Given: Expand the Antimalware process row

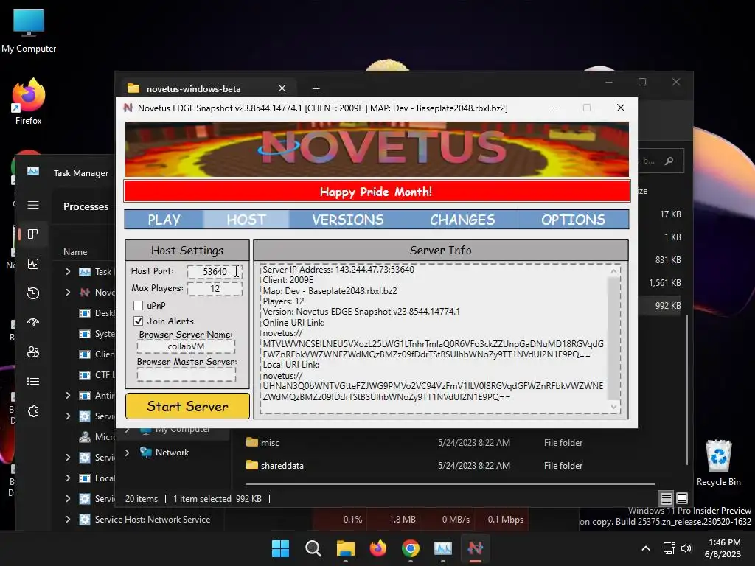Looking at the screenshot, I should click(x=68, y=395).
